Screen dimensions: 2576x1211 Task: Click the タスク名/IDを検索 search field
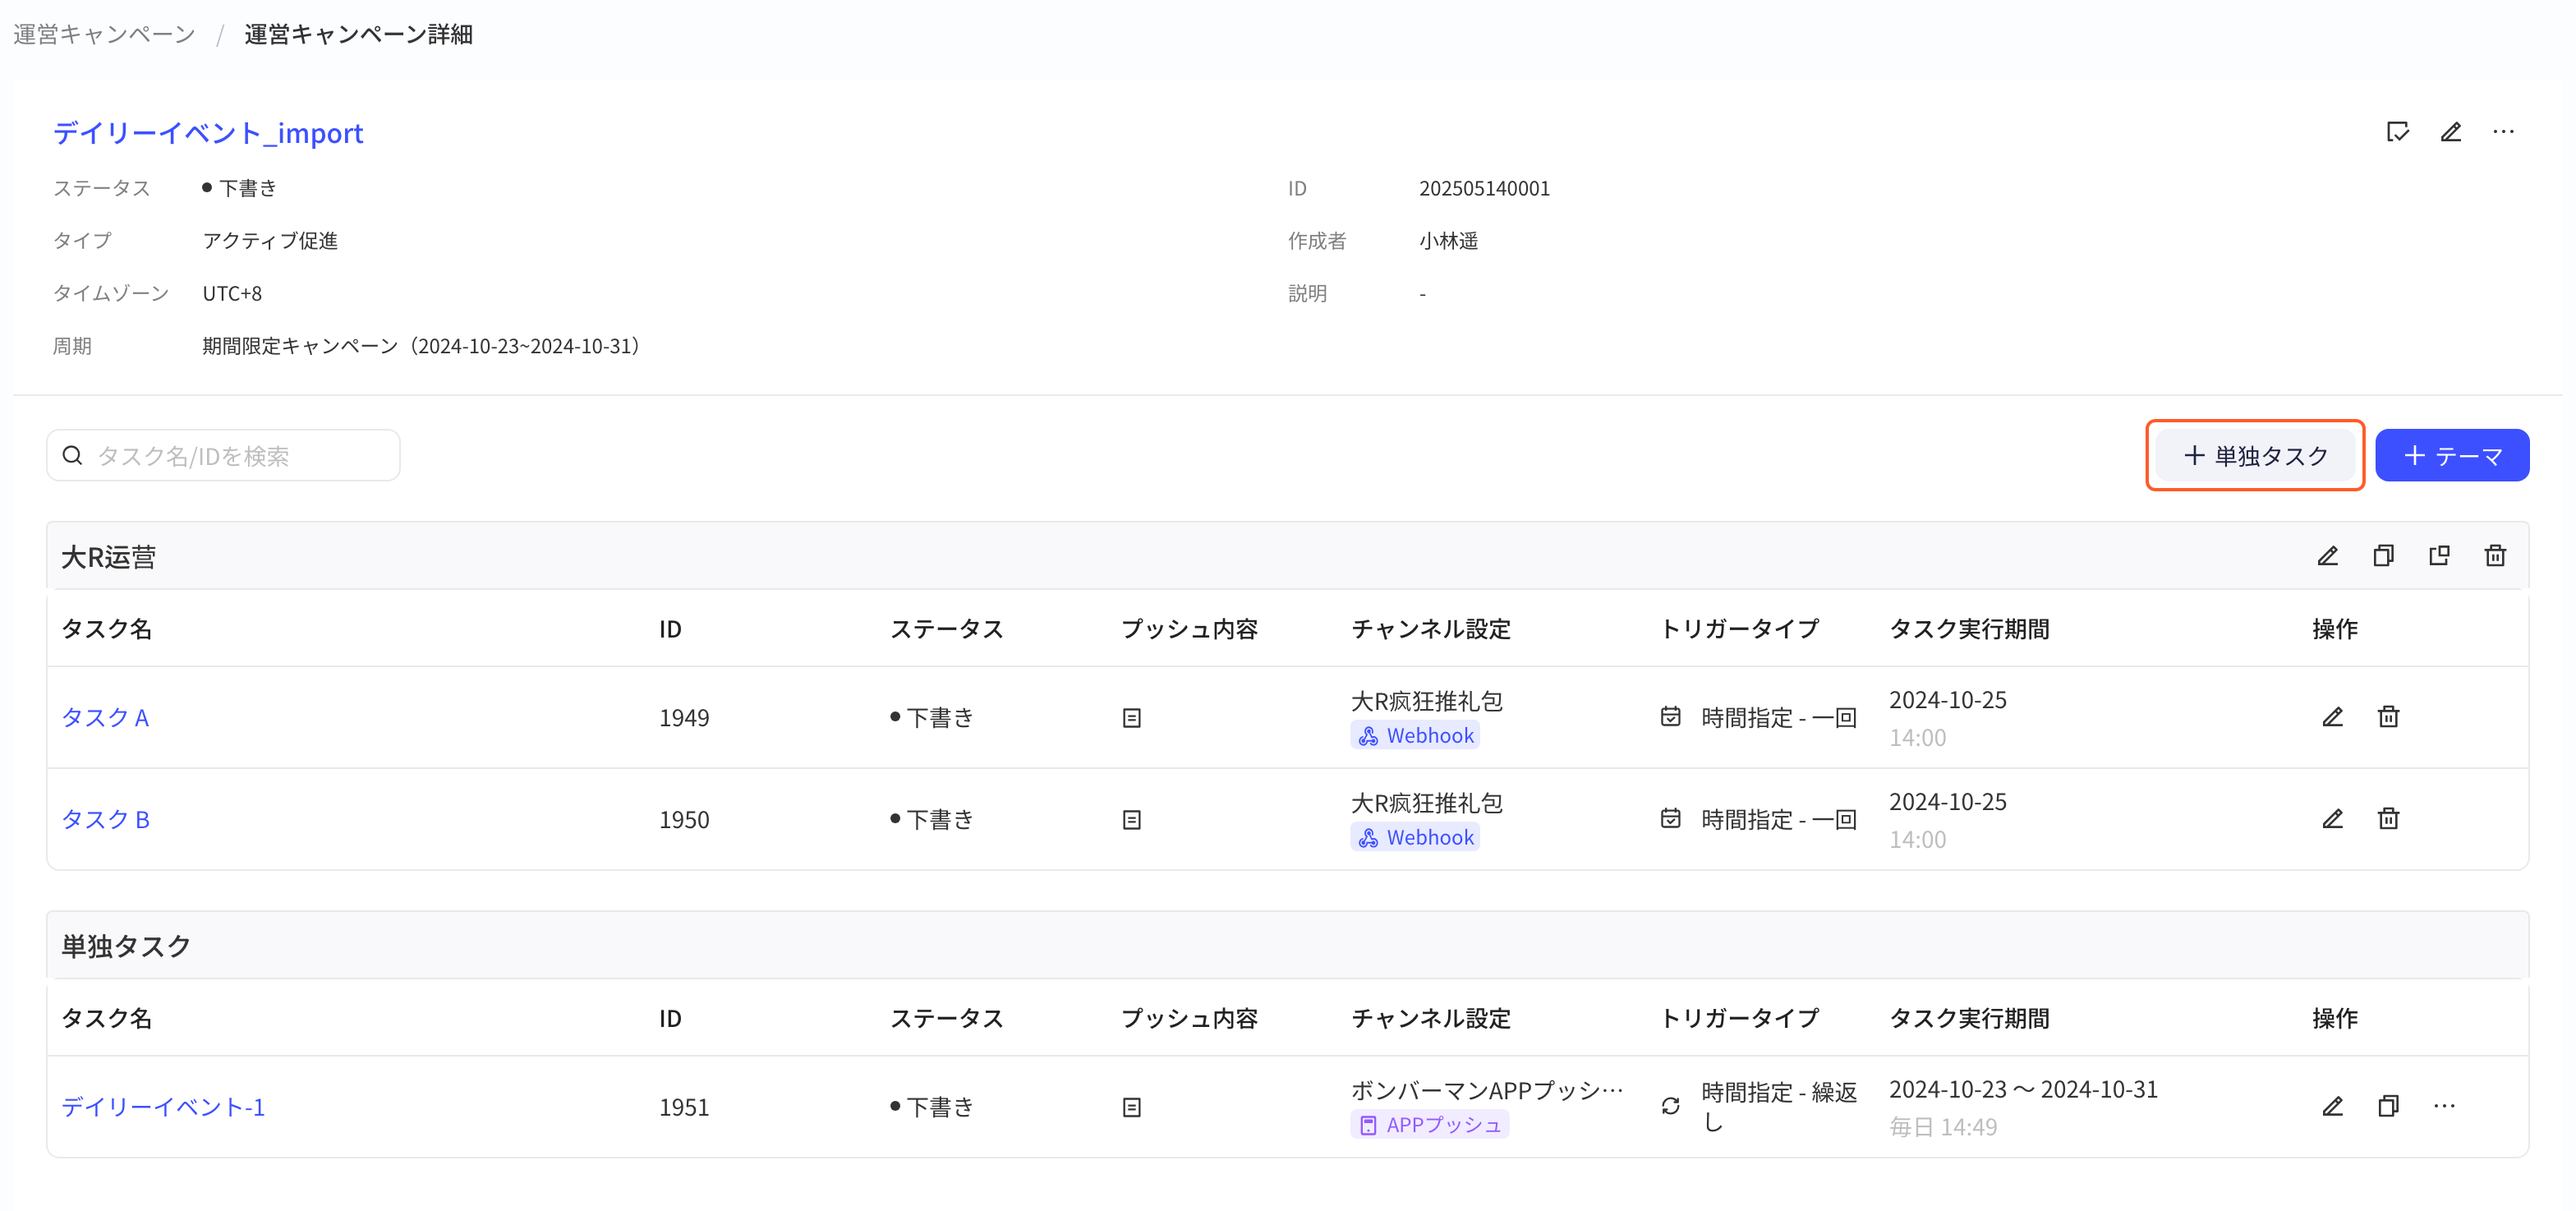pyautogui.click(x=223, y=456)
